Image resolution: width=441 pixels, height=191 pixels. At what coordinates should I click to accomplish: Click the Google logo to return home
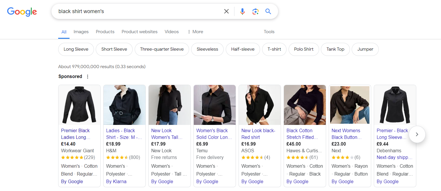pyautogui.click(x=22, y=12)
